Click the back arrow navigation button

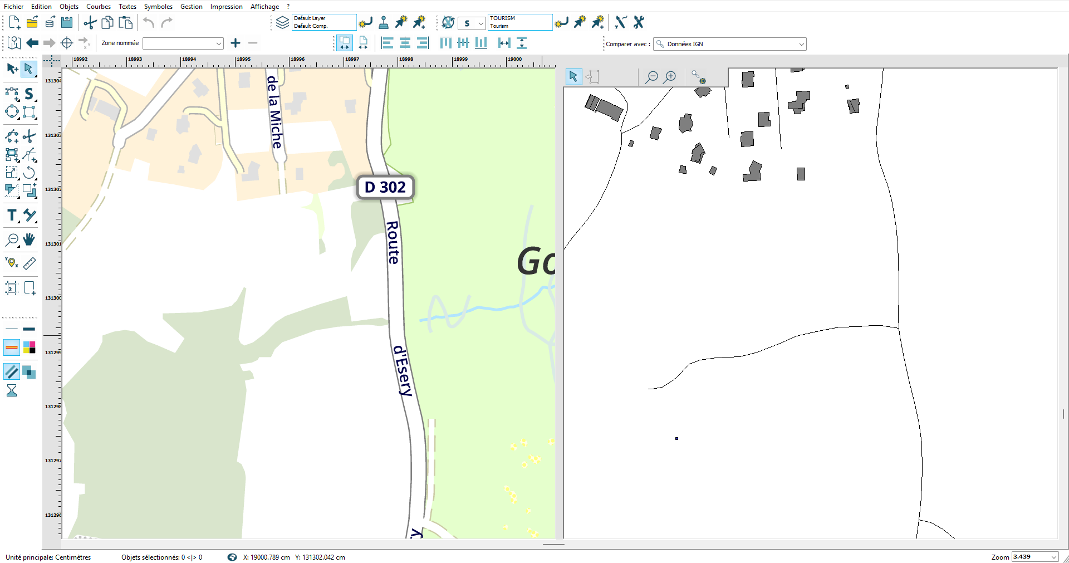pos(32,43)
